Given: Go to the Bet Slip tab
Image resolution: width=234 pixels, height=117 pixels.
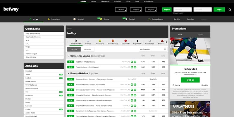Looking at the screenshot, I should (x=177, y=19).
